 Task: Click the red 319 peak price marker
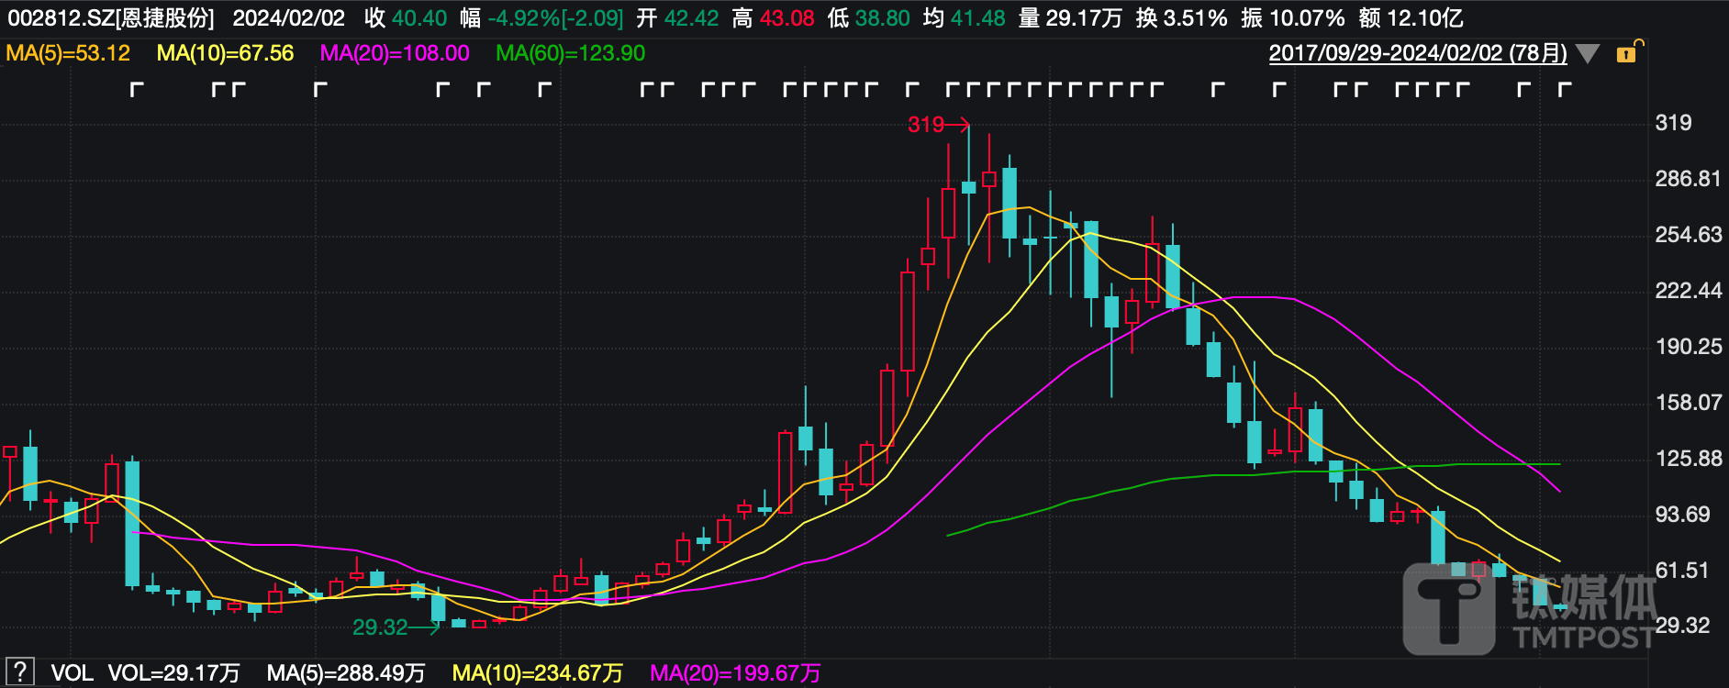(x=926, y=125)
